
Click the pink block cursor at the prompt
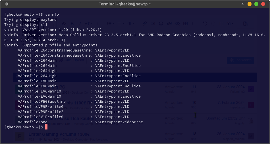46,127
